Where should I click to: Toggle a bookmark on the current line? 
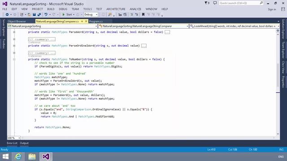click(x=143, y=15)
